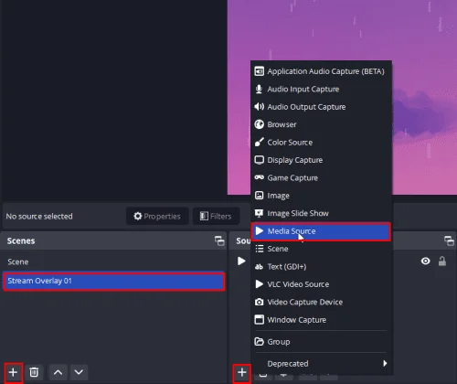Add a Display Capture source
457x384 pixels.
321,160
